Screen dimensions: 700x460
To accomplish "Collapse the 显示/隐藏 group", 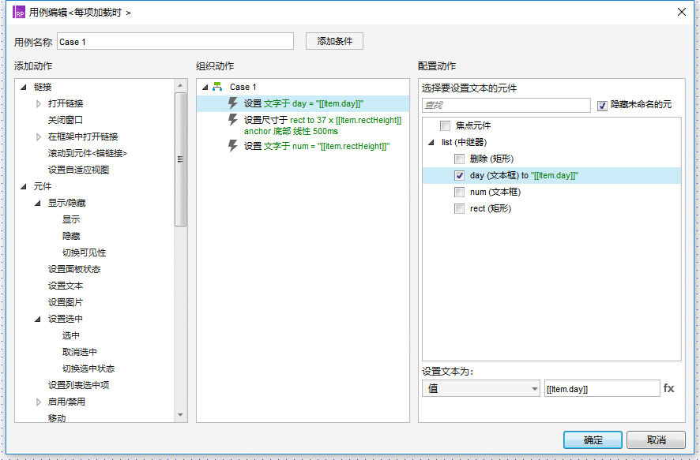I will [x=38, y=204].
